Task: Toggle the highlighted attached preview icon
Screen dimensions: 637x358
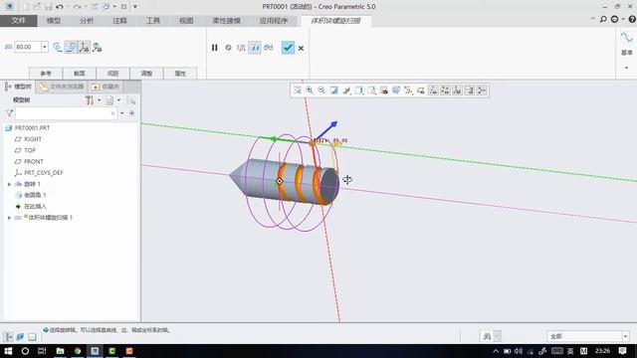Action: [x=255, y=48]
